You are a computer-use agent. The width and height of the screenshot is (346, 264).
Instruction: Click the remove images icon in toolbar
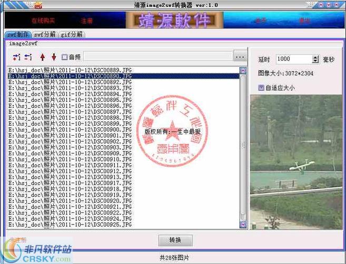click(28, 56)
